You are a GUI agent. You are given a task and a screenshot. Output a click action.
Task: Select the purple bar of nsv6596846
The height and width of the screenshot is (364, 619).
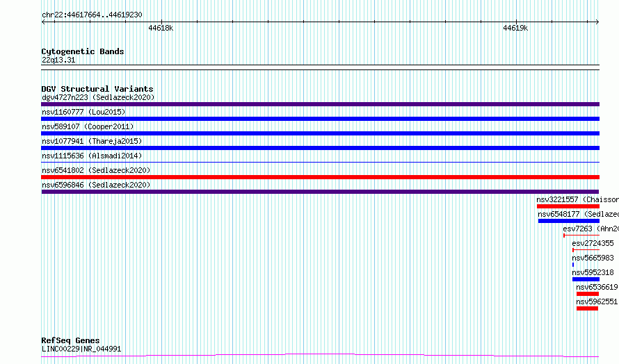click(320, 192)
